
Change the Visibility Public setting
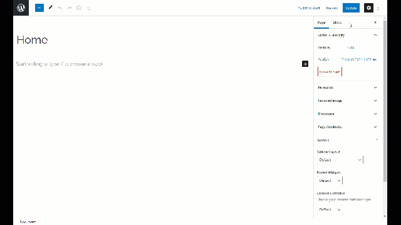click(x=351, y=47)
